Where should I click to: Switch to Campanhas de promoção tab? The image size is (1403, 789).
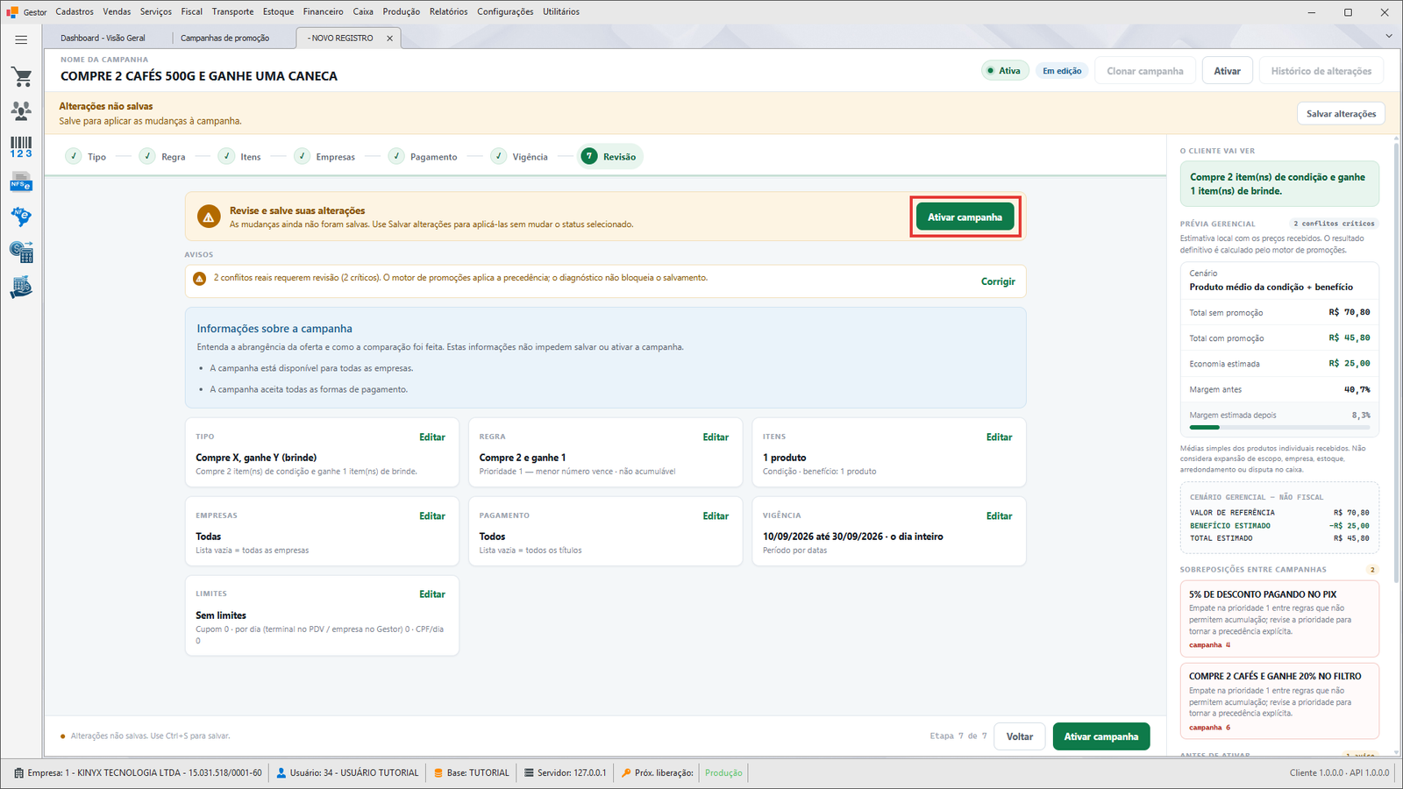[225, 38]
